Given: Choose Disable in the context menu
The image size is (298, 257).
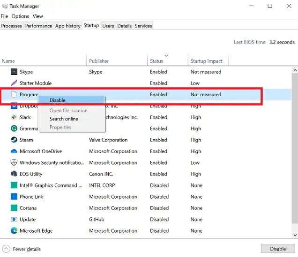Looking at the screenshot, I should pyautogui.click(x=72, y=100).
